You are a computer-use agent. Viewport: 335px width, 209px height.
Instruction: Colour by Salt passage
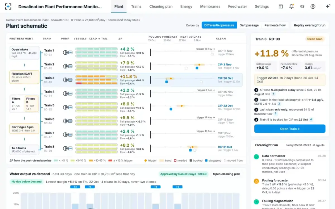pyautogui.click(x=249, y=25)
